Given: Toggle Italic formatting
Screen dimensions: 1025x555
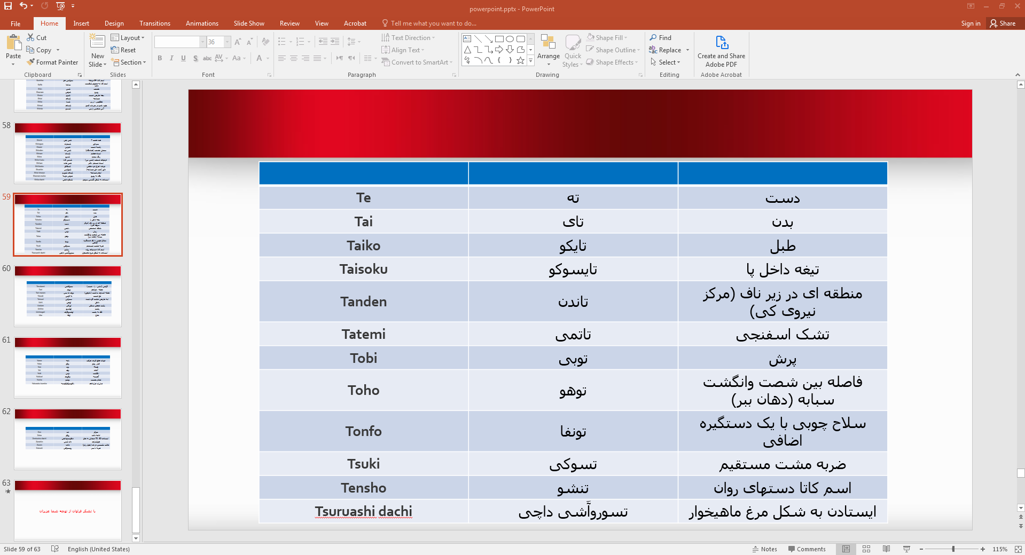Looking at the screenshot, I should (x=171, y=58).
